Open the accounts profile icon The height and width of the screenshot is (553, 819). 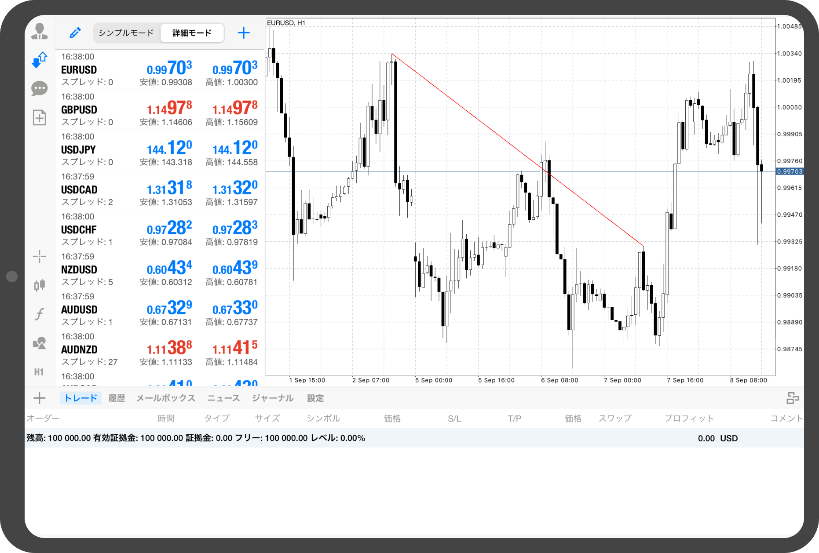coord(40,32)
